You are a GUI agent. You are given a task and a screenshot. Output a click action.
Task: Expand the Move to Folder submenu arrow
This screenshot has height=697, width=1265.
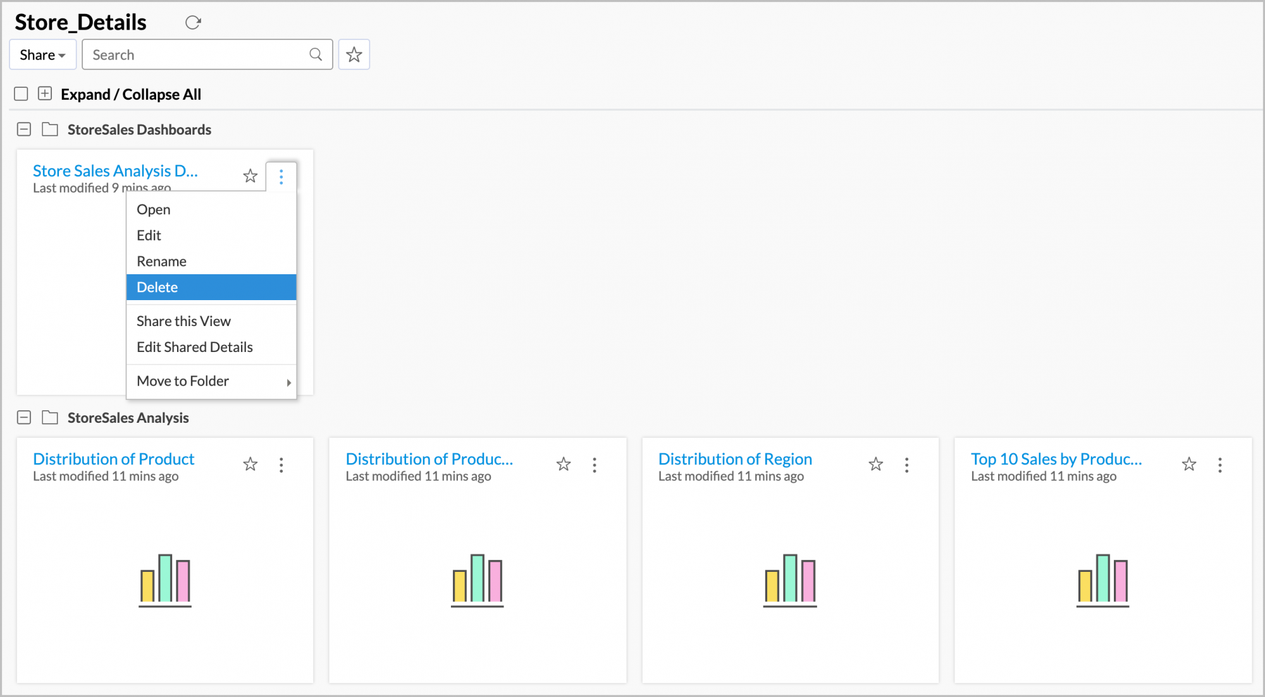click(288, 382)
